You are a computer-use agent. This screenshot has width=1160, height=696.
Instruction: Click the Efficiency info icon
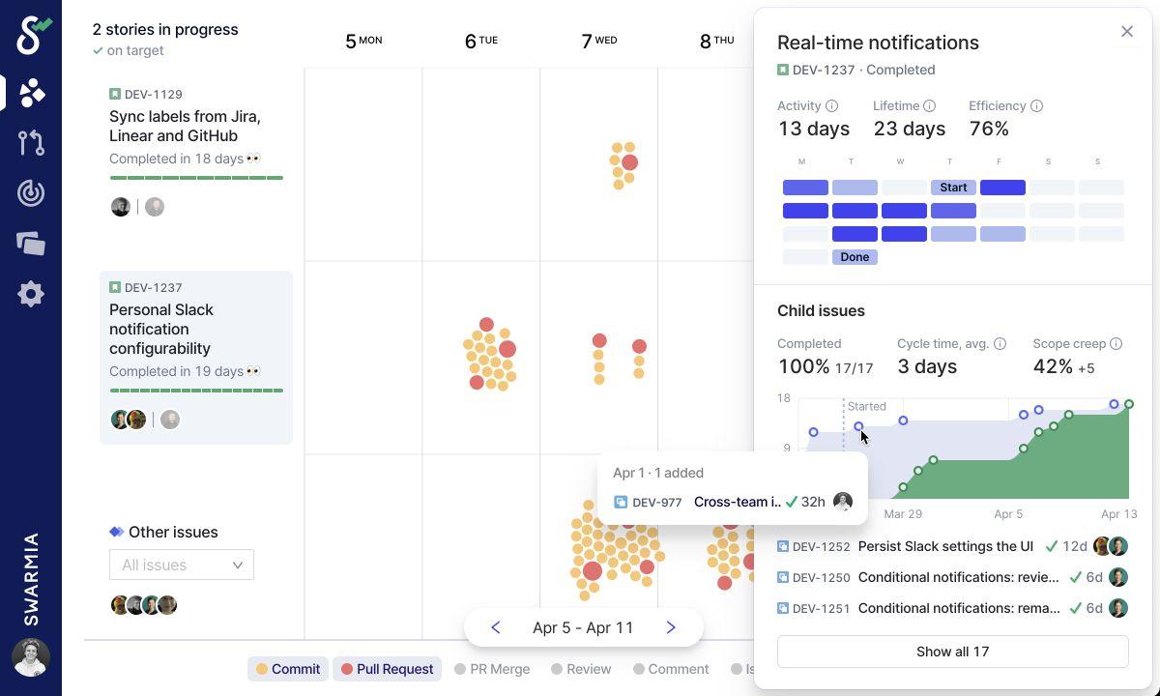click(1036, 106)
